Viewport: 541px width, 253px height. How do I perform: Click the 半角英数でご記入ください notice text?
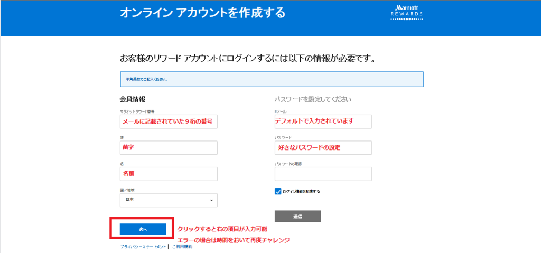pyautogui.click(x=147, y=79)
